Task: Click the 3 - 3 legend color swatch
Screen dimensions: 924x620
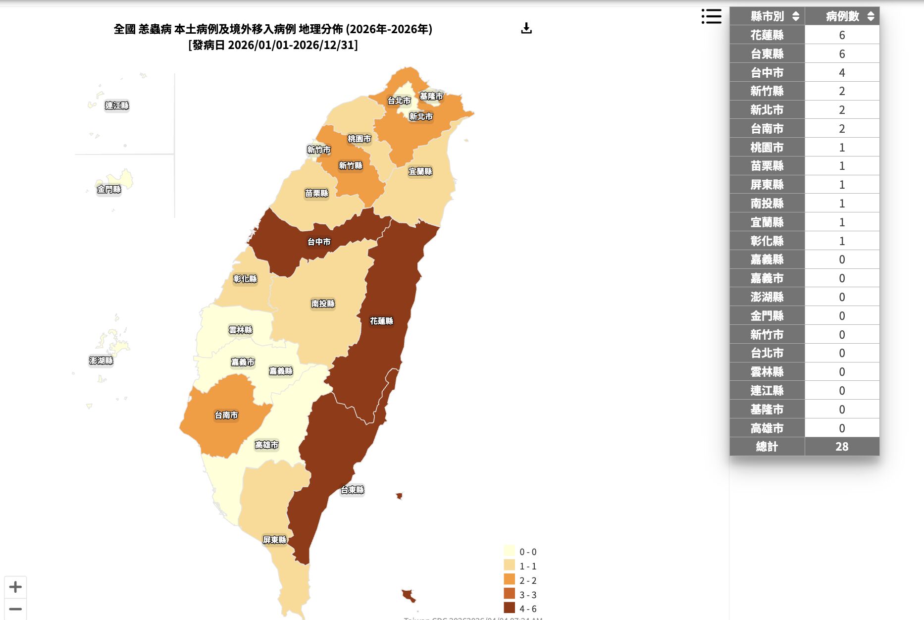Action: click(x=510, y=594)
